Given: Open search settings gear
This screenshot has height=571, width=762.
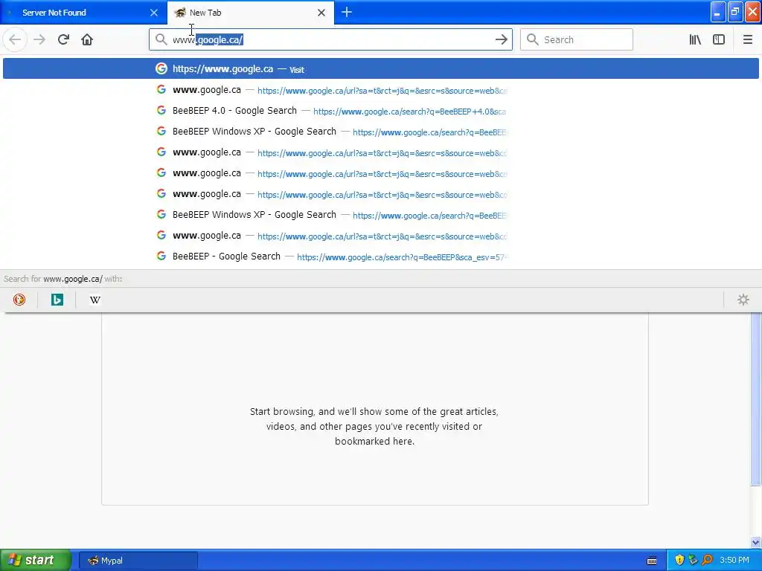Looking at the screenshot, I should 743,300.
